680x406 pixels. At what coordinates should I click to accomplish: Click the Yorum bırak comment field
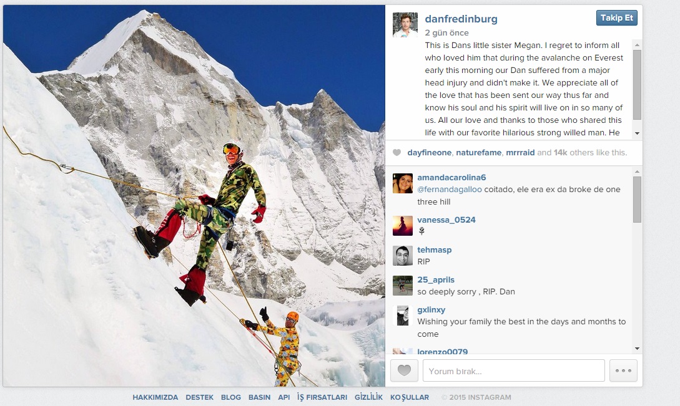(x=513, y=371)
